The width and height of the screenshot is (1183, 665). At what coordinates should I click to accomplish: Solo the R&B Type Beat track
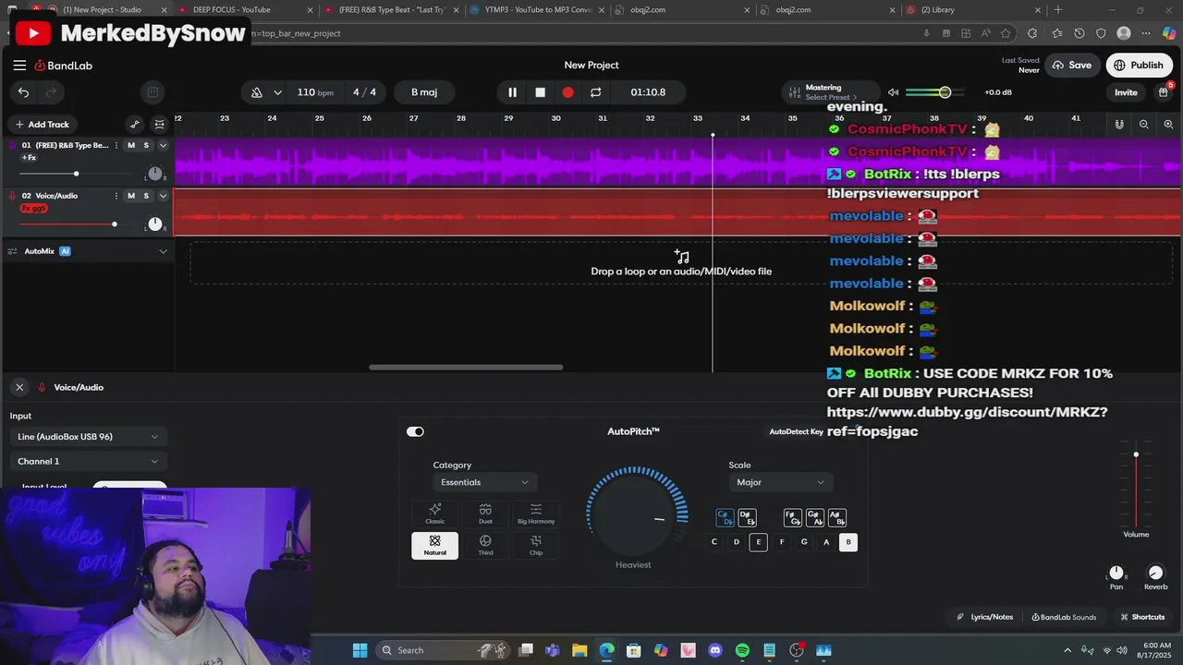[x=146, y=145]
